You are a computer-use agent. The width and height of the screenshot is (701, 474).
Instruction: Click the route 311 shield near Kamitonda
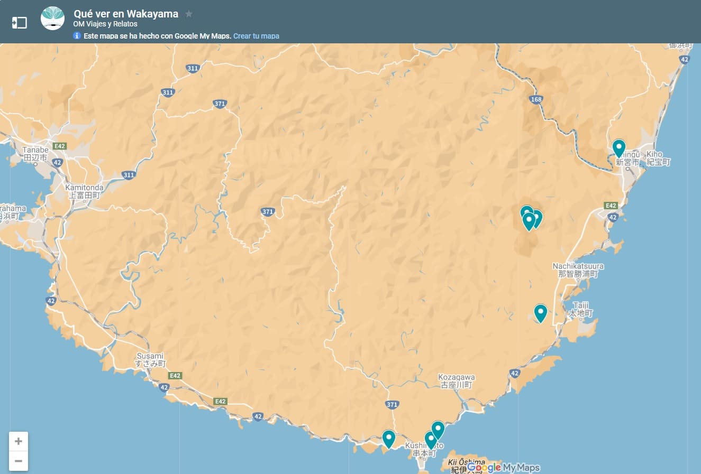129,175
